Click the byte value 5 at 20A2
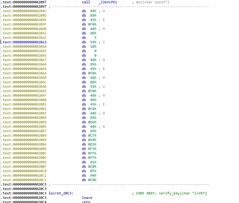Screen dimensions: 239x203 pos(95,38)
